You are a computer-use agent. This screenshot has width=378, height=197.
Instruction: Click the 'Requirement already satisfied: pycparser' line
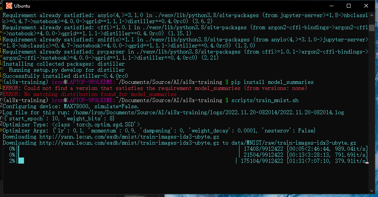[186, 55]
